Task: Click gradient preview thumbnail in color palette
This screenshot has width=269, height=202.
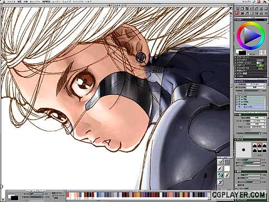Action: (260, 63)
